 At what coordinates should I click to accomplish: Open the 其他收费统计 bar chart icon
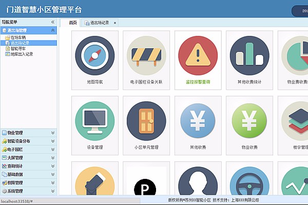click(249, 55)
